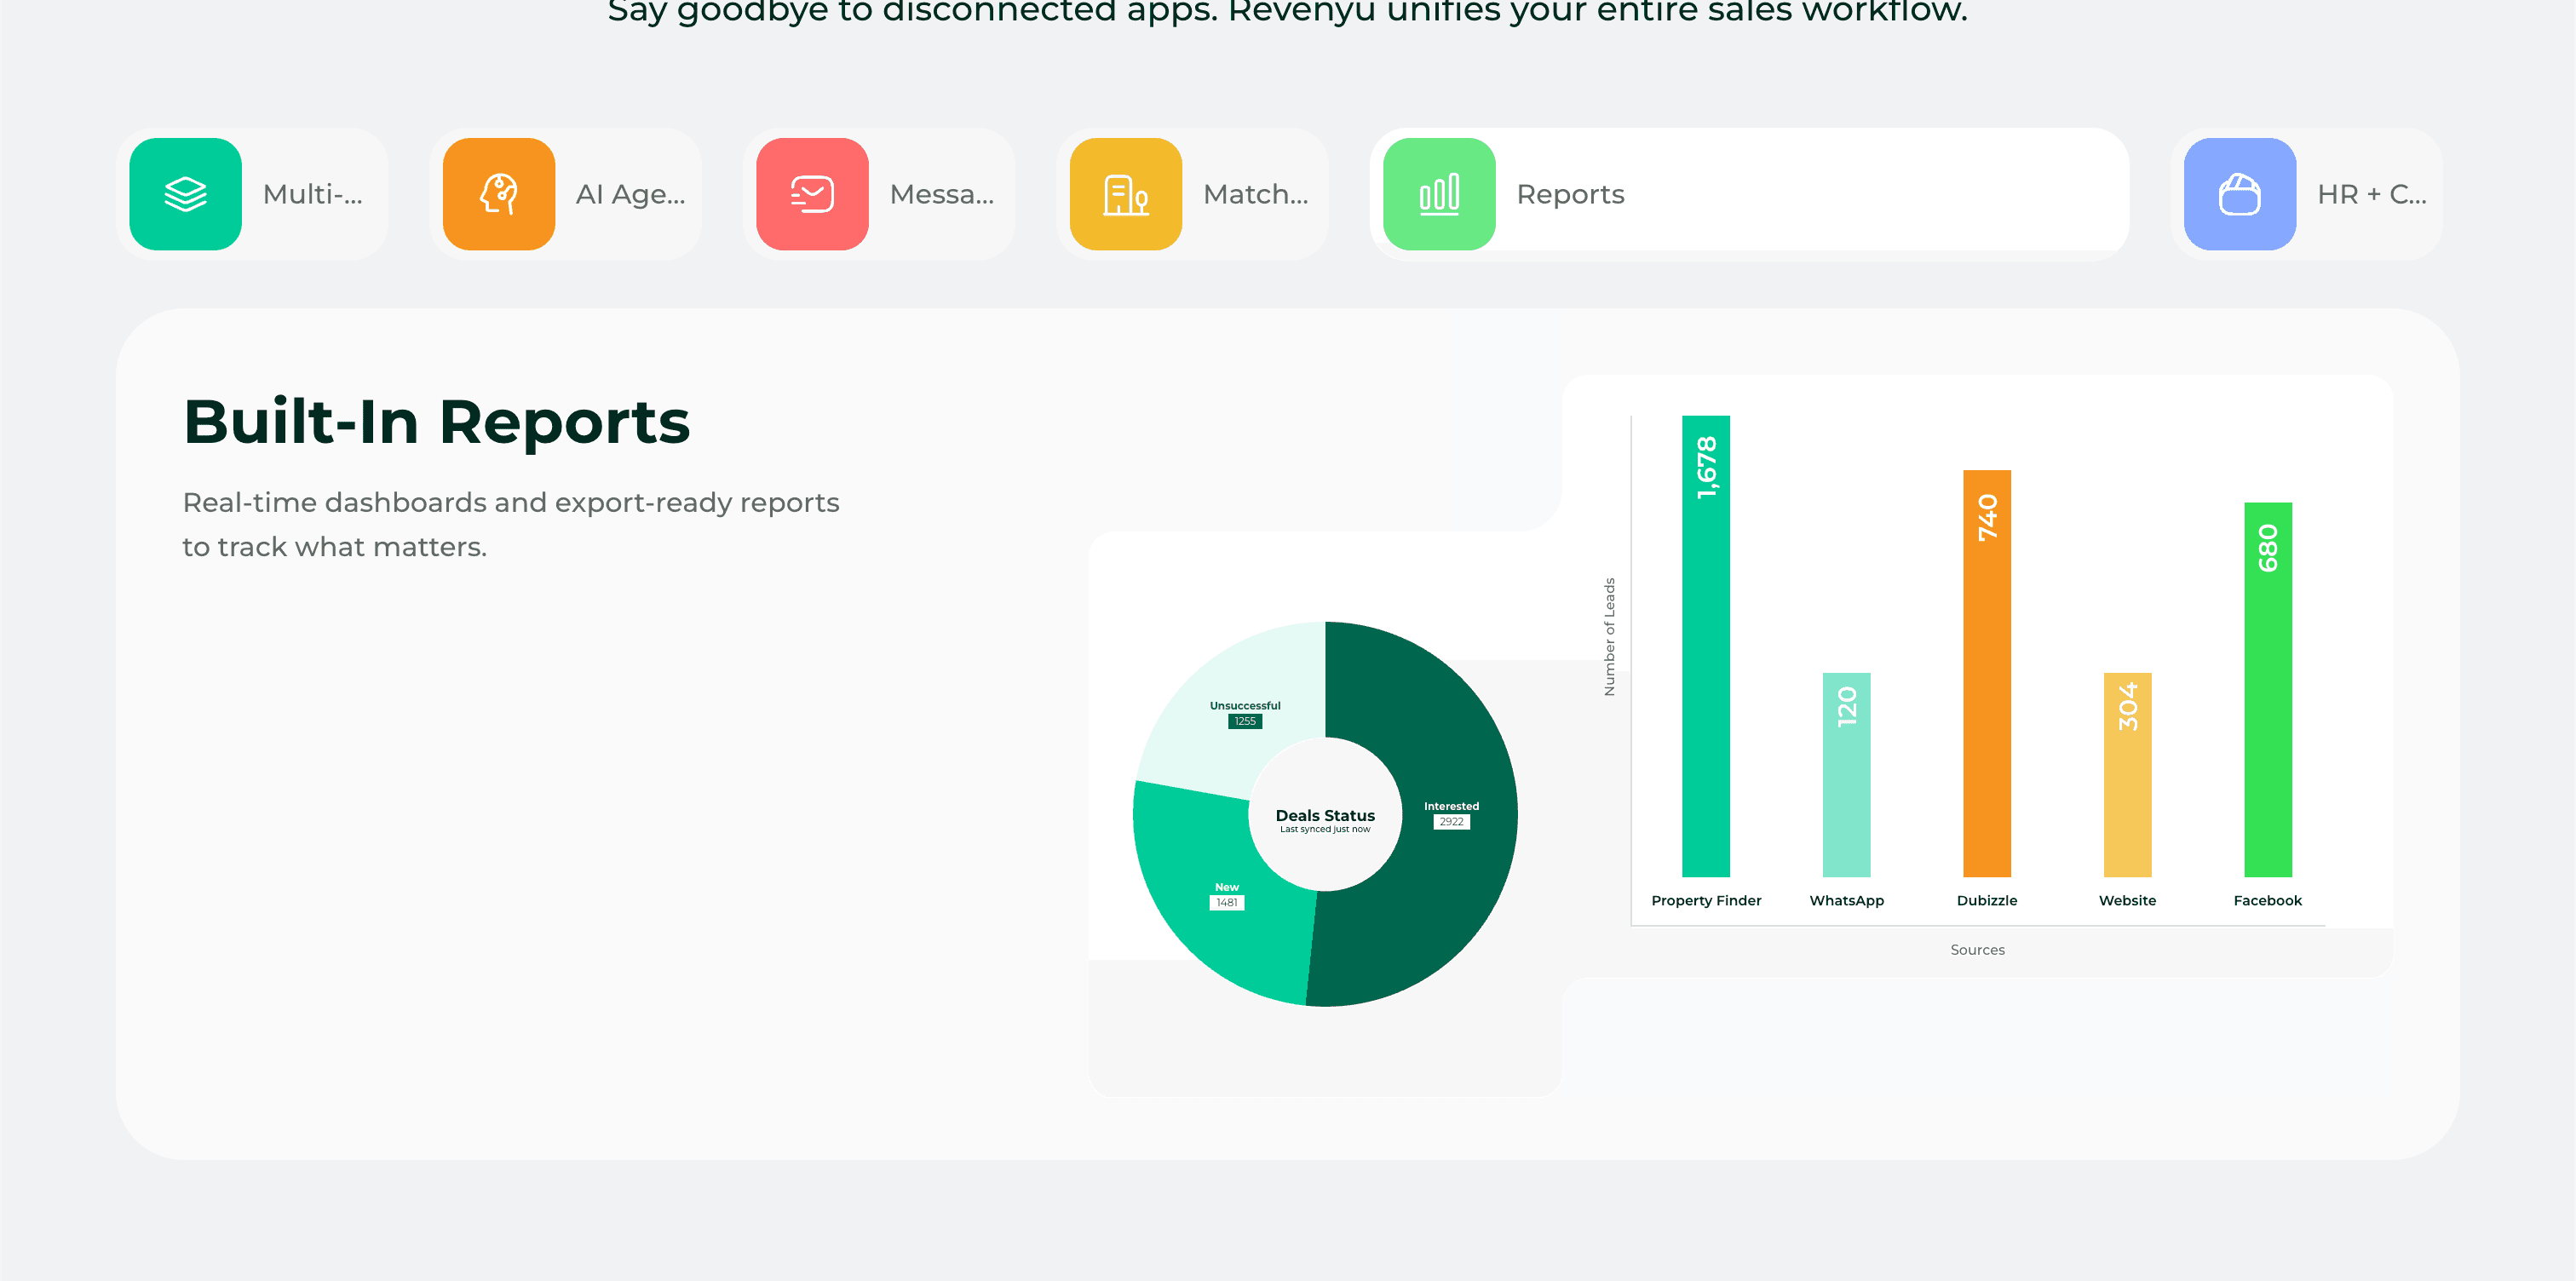Click the green Reports bar-chart icon
This screenshot has width=2576, height=1281.
pyautogui.click(x=1437, y=193)
